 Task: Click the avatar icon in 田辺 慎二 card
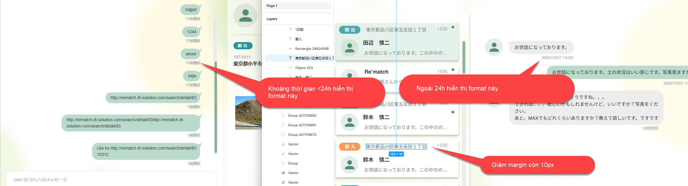click(x=349, y=48)
